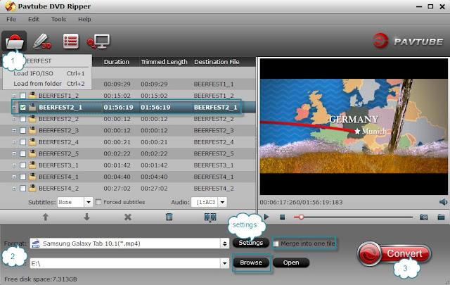Click duration 00:27:02 of BEERFEST4_2
The image size is (450, 285).
click(117, 189)
